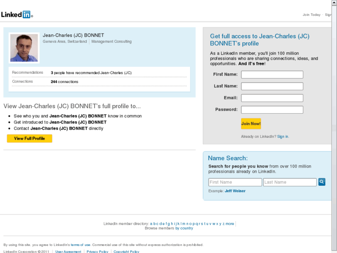337x253 pixels.
Task: Open Jean-Charles BONNET's profile photo
Action: (24, 48)
